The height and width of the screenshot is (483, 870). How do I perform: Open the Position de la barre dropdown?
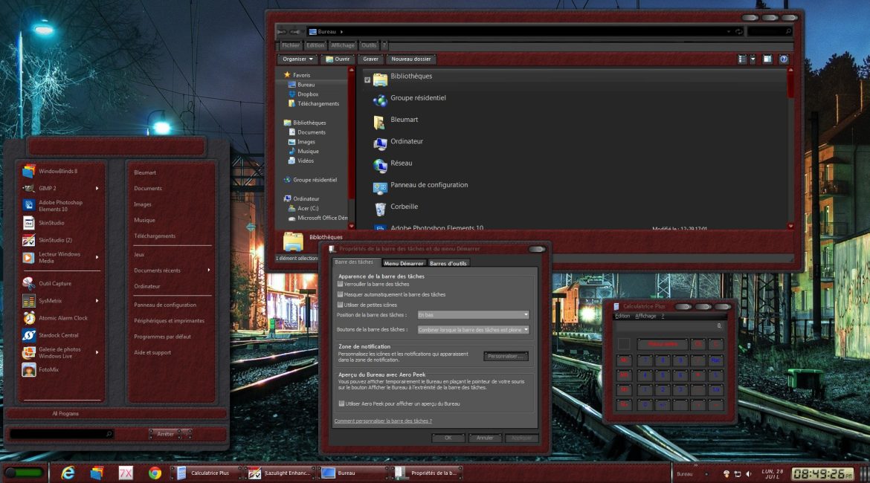click(x=473, y=315)
